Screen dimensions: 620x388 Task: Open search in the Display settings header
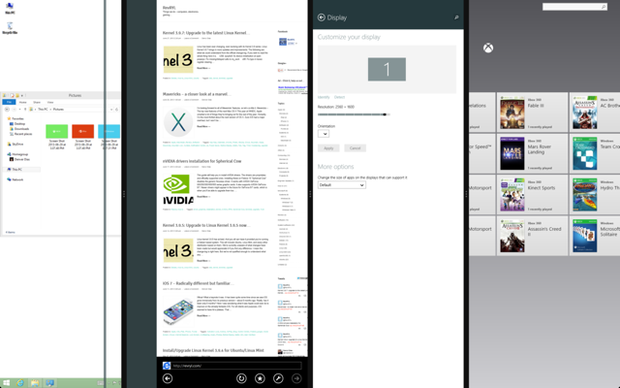[x=456, y=17]
